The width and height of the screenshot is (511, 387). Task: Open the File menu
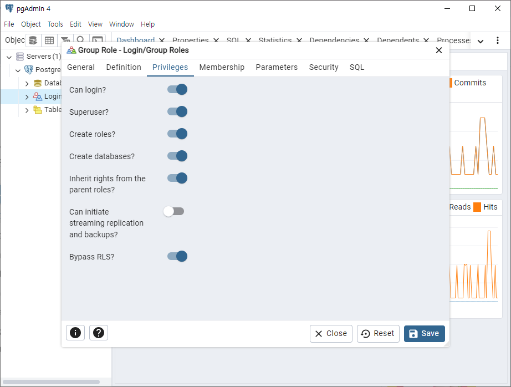9,24
